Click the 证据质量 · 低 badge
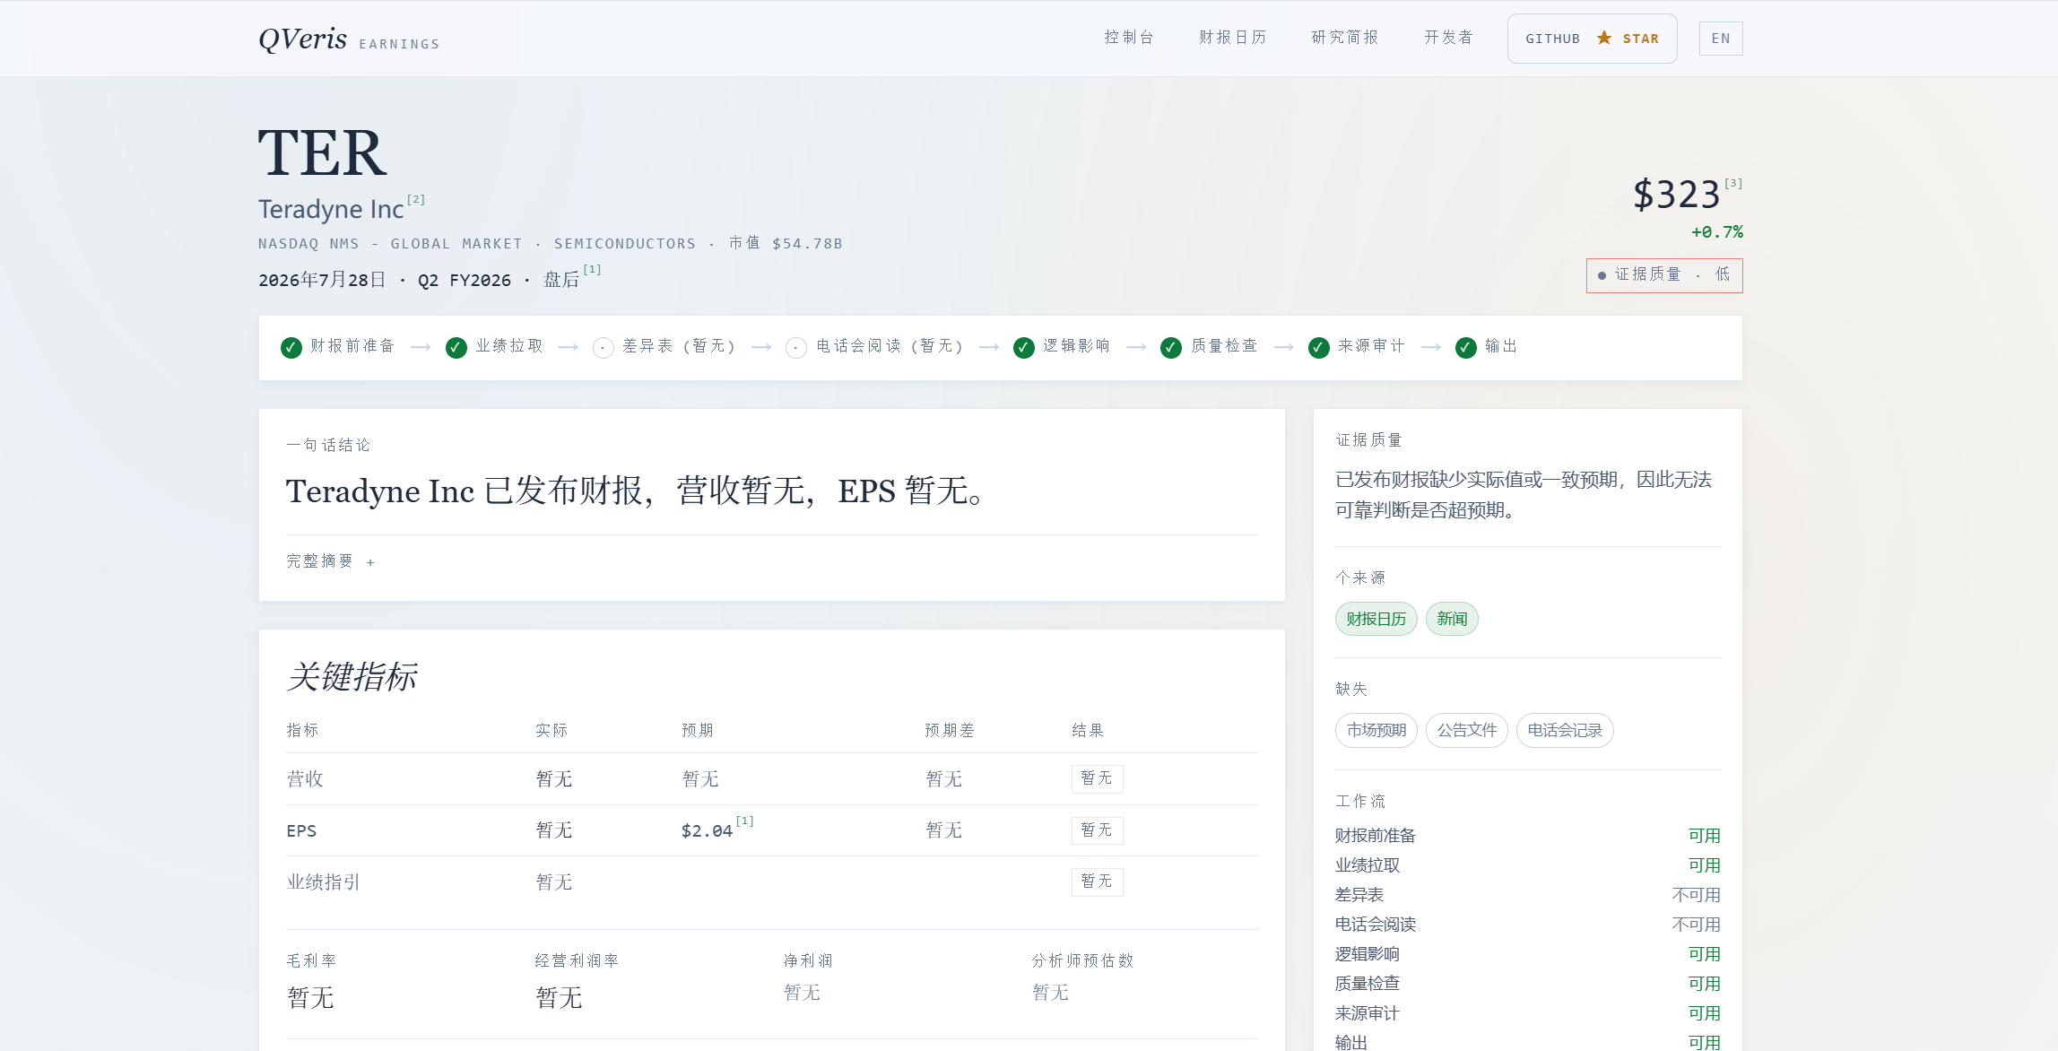This screenshot has height=1051, width=2058. (x=1664, y=275)
